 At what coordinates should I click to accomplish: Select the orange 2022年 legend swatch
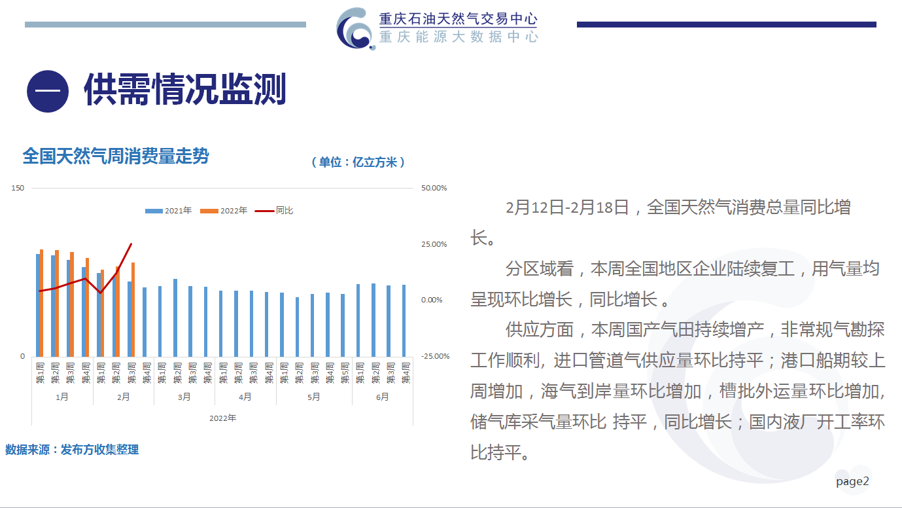pyautogui.click(x=209, y=211)
